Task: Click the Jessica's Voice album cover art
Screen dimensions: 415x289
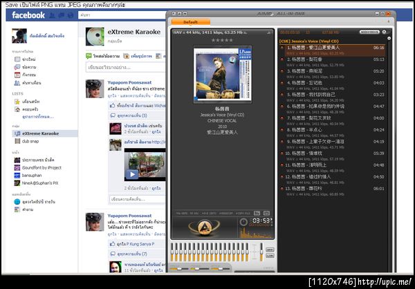Action: pyautogui.click(x=223, y=75)
